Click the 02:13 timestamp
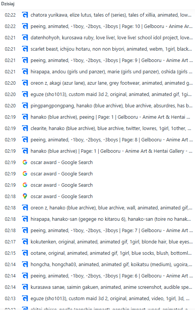The image size is (195, 313). tap(10, 298)
